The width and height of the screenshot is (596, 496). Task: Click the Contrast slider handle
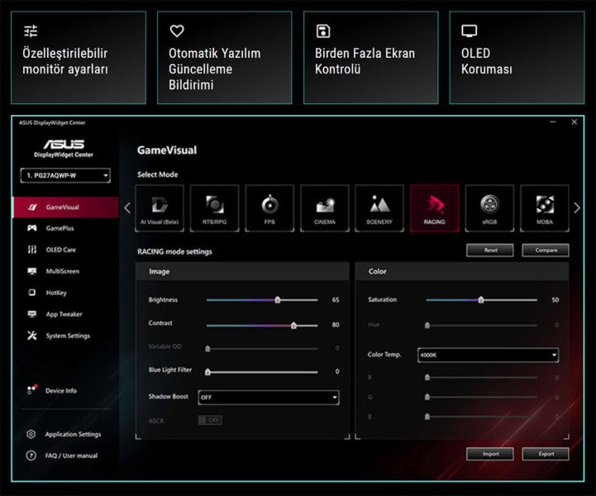293,326
